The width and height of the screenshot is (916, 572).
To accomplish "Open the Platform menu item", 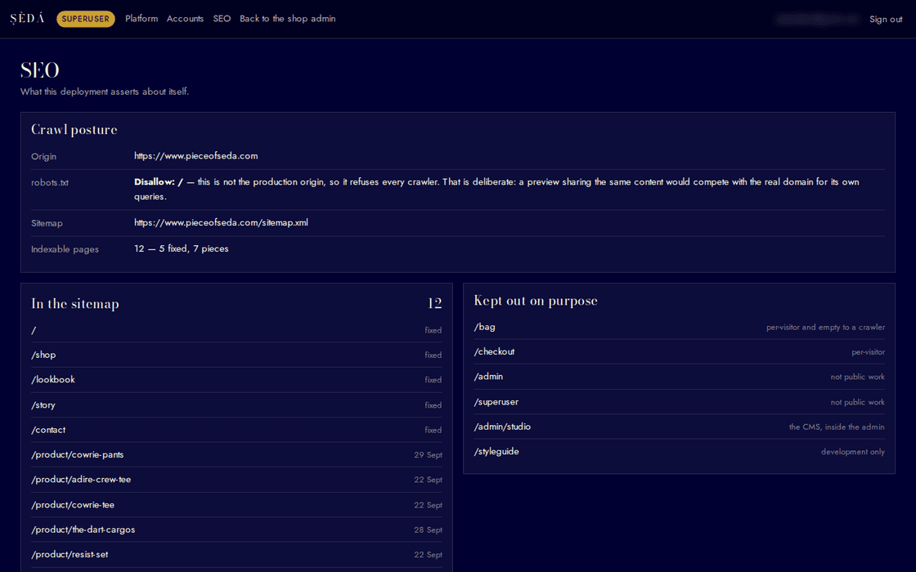I will [x=141, y=19].
